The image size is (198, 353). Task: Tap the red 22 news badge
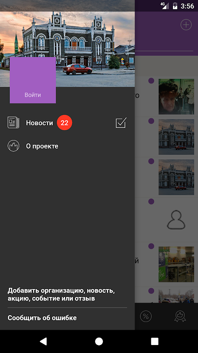tap(64, 123)
